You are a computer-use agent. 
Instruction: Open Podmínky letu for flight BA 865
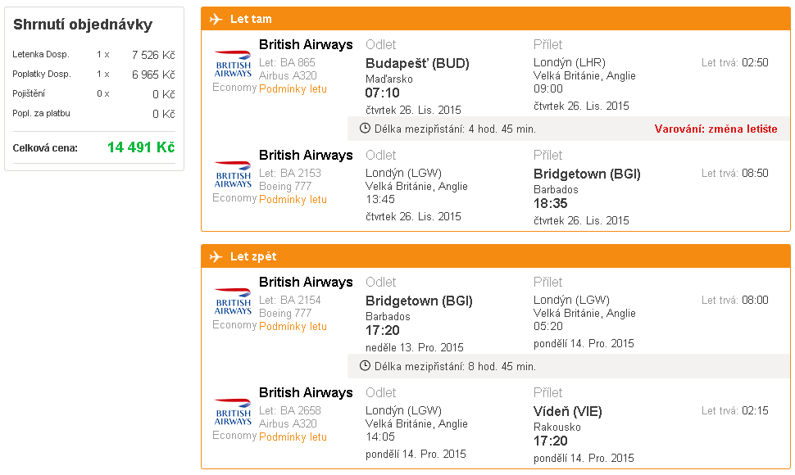pyautogui.click(x=293, y=89)
